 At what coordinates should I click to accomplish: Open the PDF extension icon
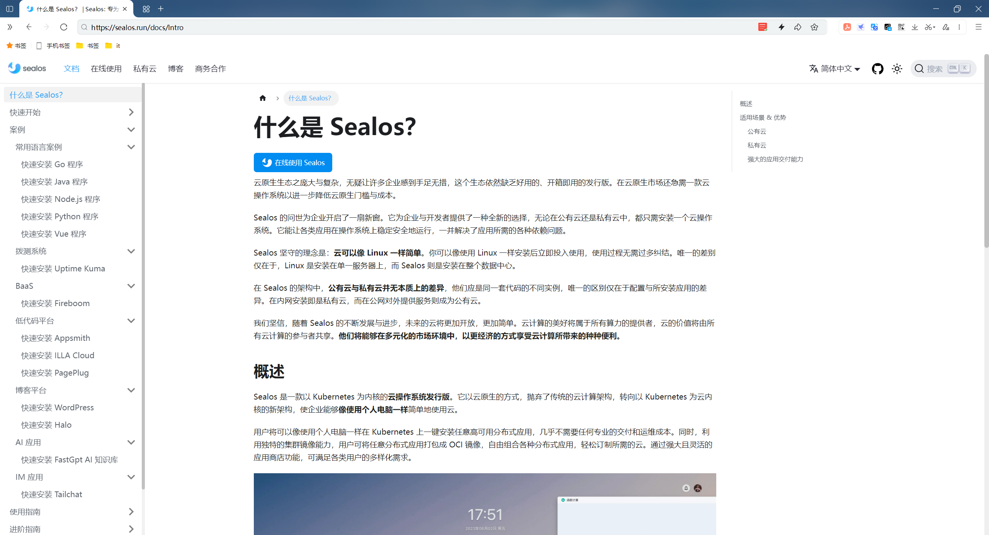pyautogui.click(x=847, y=27)
